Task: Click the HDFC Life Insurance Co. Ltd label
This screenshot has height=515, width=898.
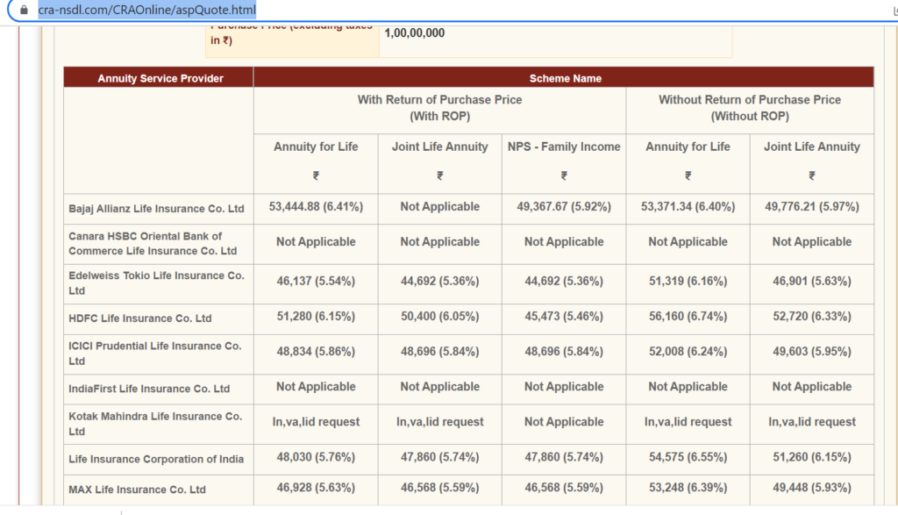Action: click(140, 318)
